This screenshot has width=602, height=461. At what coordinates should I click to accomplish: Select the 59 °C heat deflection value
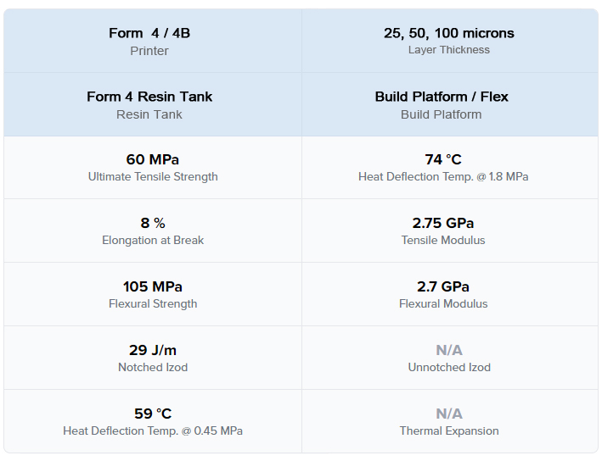point(153,414)
